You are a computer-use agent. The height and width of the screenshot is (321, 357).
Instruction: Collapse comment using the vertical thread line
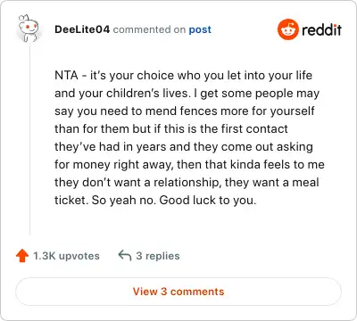[29, 140]
